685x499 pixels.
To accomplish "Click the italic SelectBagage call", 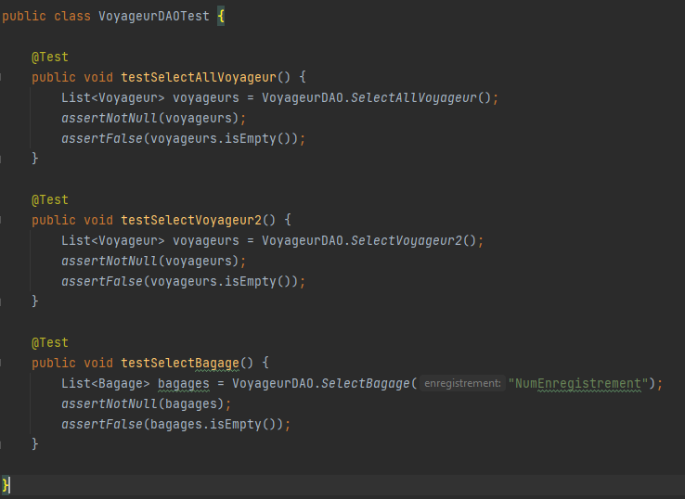I will pyautogui.click(x=365, y=384).
